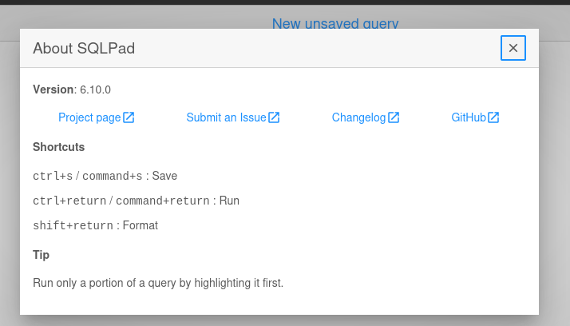Click the external-link icon beside Project page
This screenshot has width=570, height=326.
(129, 117)
